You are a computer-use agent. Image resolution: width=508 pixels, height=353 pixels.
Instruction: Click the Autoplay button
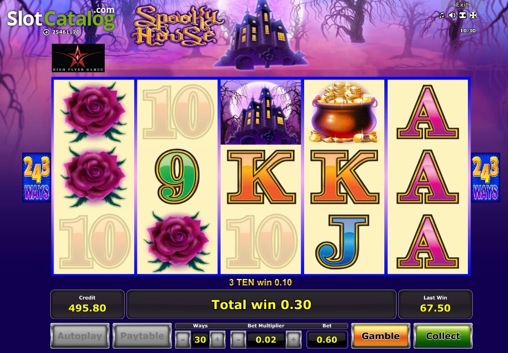[x=80, y=336]
